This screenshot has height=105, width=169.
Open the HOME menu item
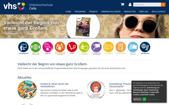pos(68,11)
